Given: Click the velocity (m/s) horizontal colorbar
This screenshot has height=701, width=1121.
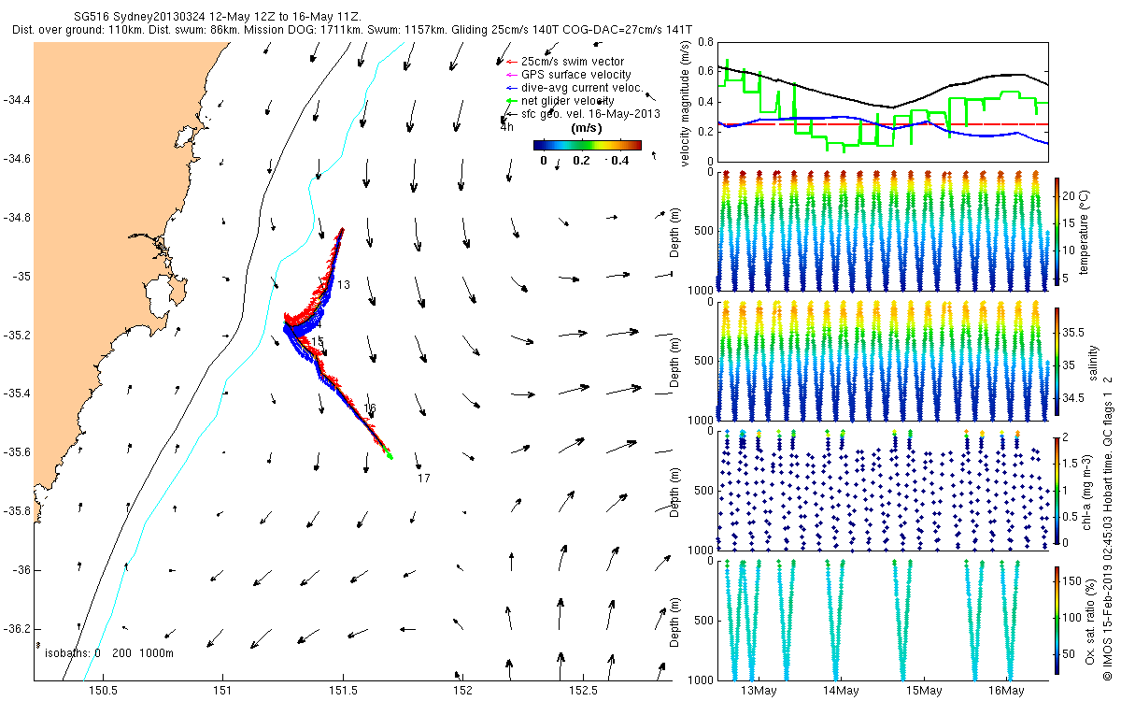Looking at the screenshot, I should click(x=587, y=145).
